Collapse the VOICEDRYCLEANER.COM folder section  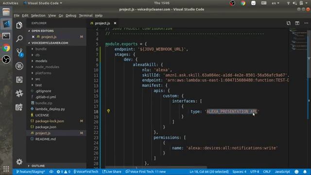[x=49, y=43]
